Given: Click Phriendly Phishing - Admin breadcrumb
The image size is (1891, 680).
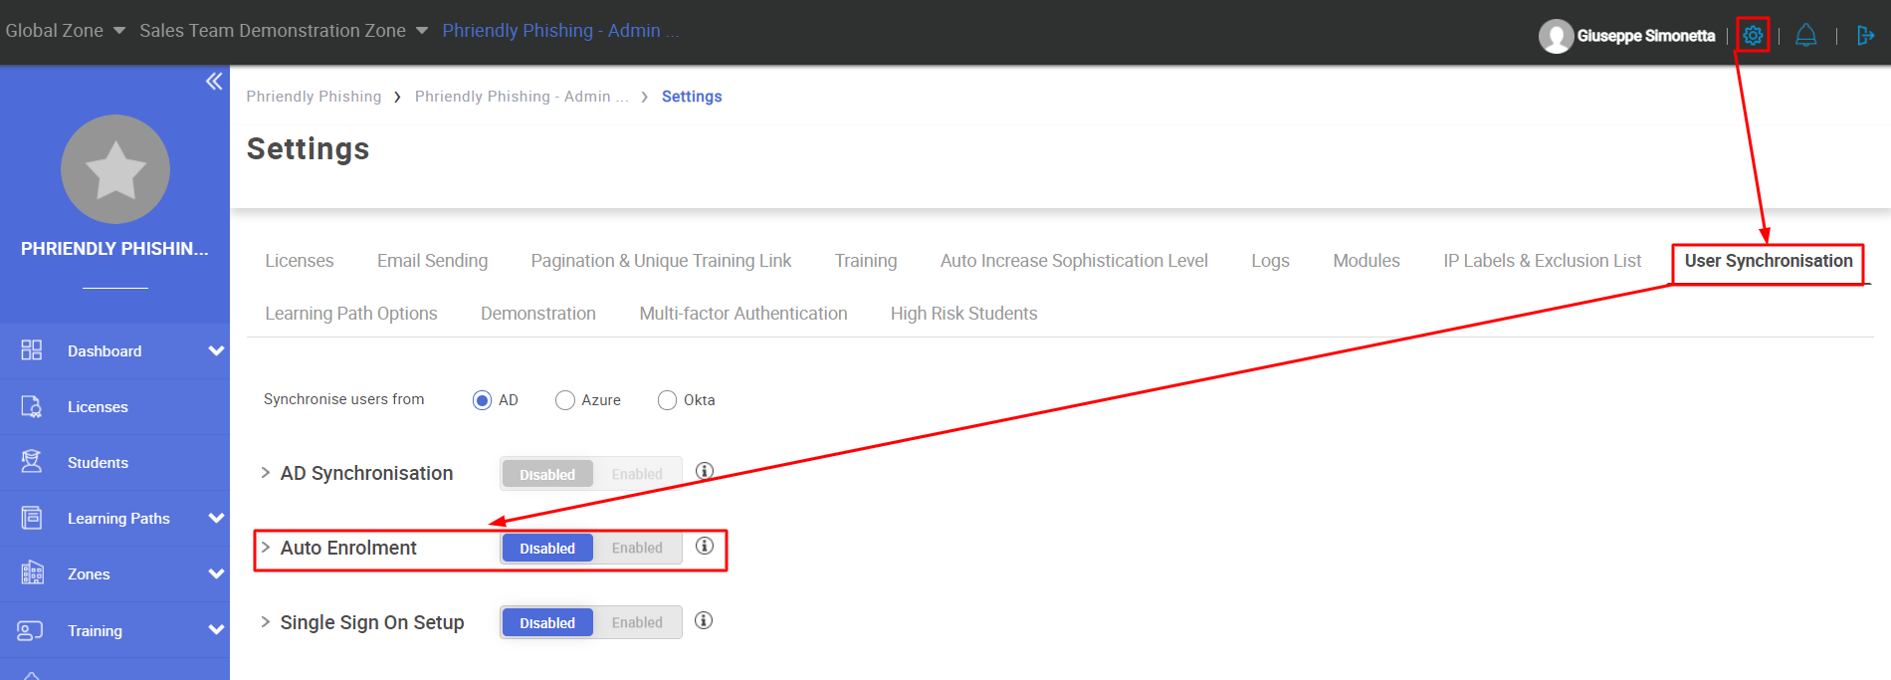Looking at the screenshot, I should pos(522,97).
